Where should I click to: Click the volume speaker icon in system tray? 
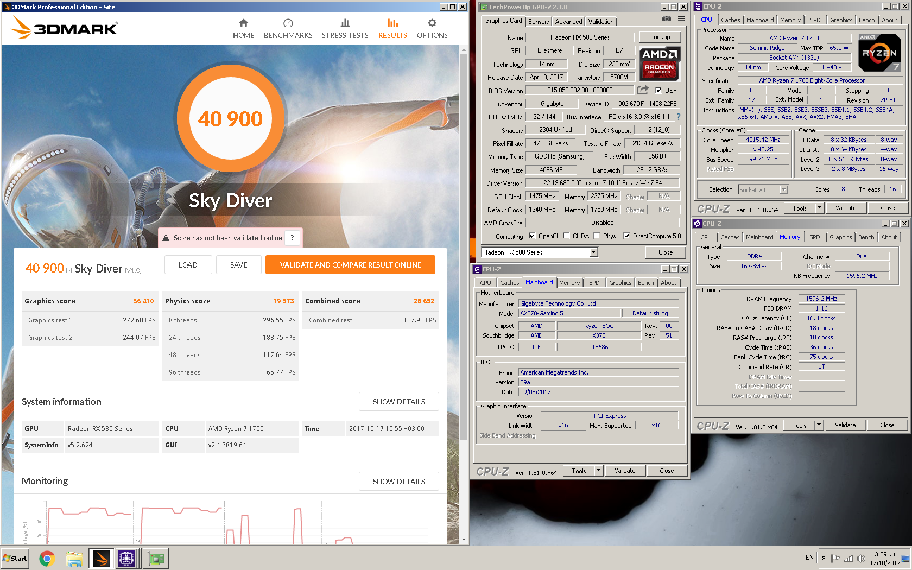click(x=861, y=558)
